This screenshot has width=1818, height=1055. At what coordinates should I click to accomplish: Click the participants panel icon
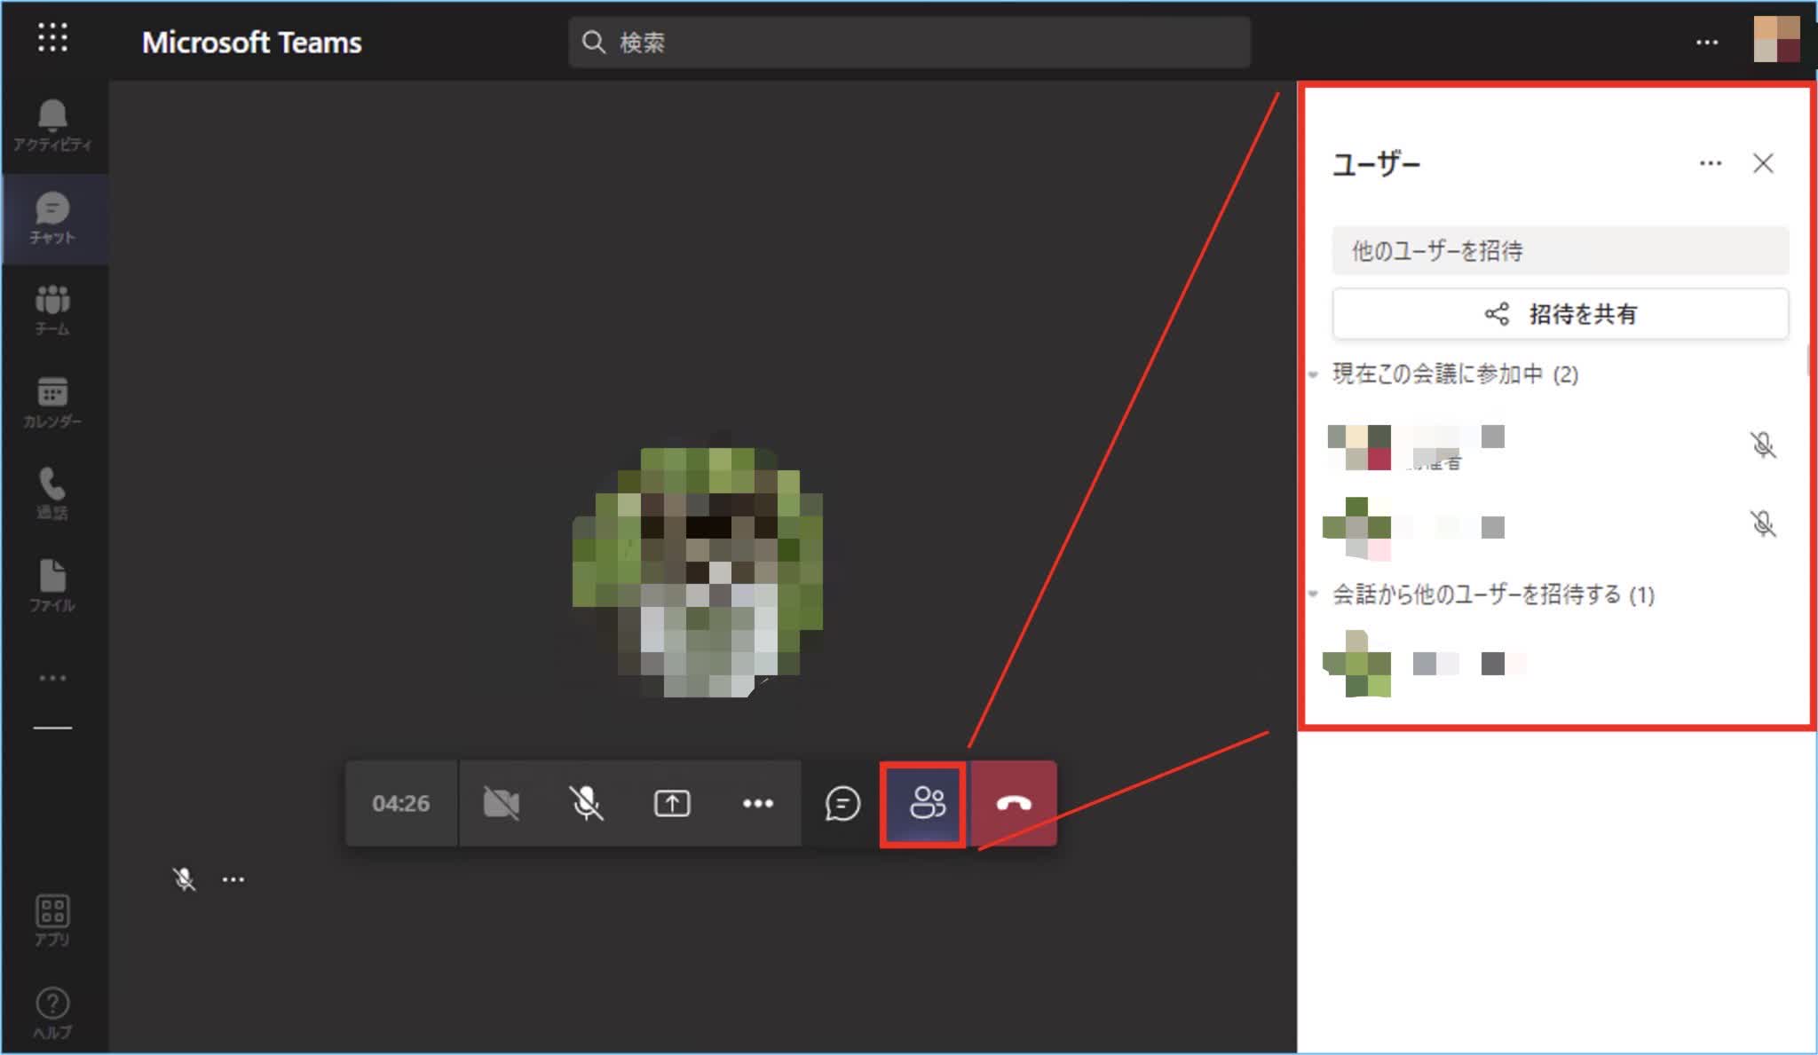pos(926,802)
